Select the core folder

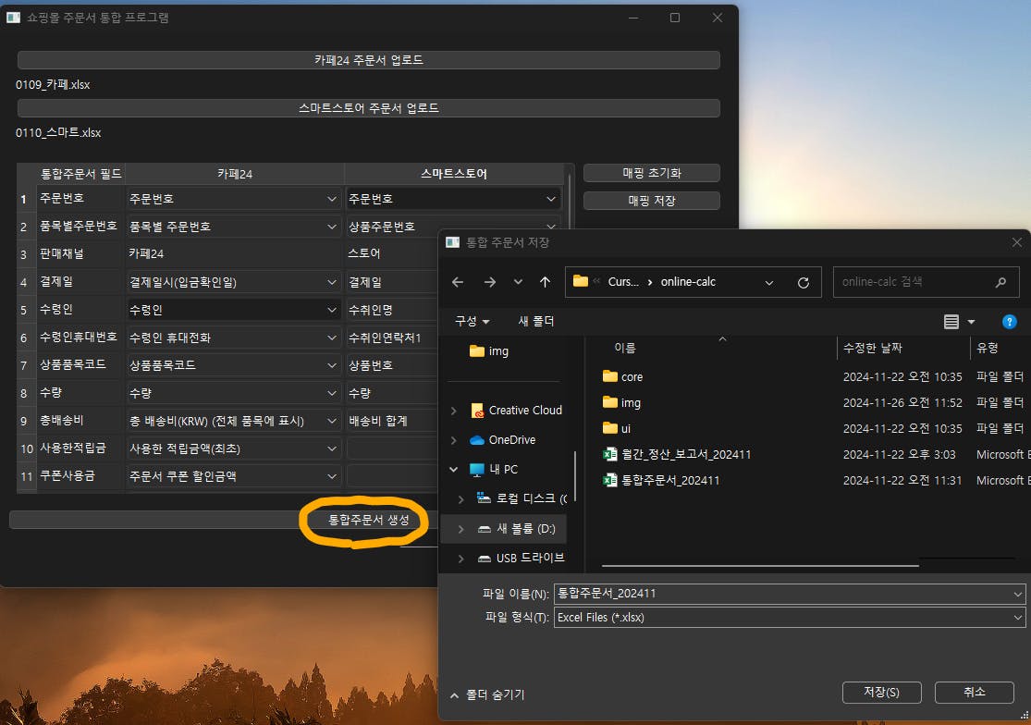point(622,376)
